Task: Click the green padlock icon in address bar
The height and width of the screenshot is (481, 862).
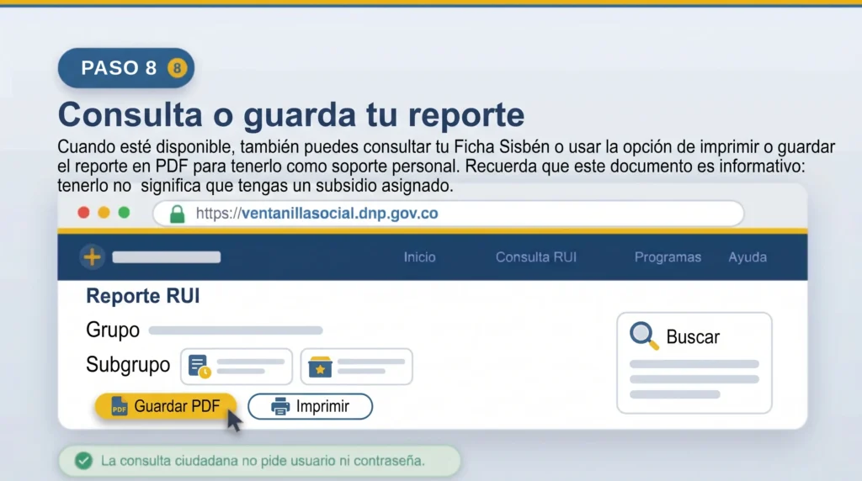Action: coord(177,214)
